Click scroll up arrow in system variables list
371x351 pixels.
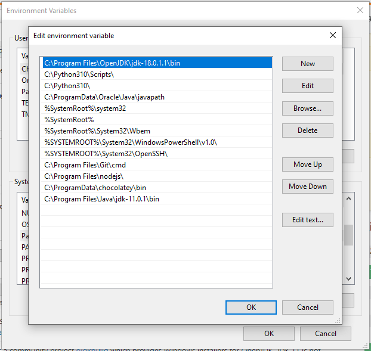[x=348, y=198]
